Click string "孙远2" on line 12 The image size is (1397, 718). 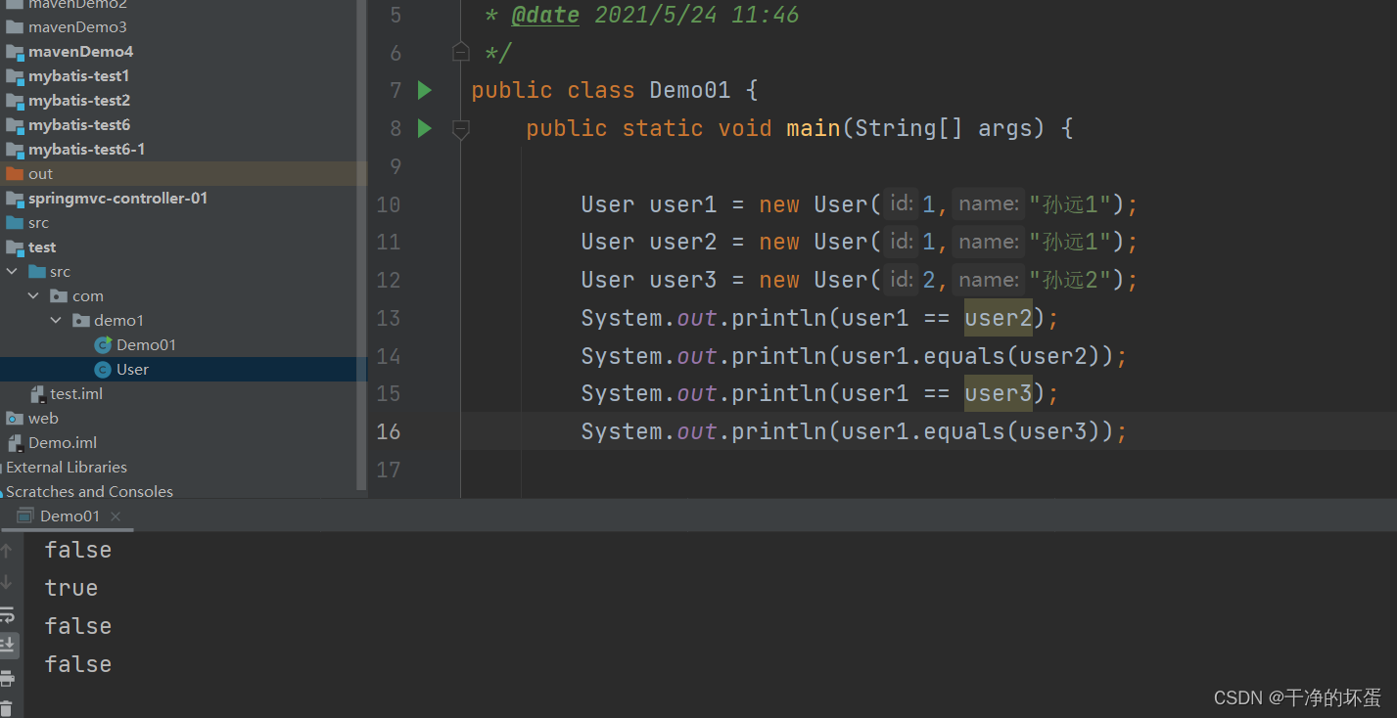click(1069, 280)
